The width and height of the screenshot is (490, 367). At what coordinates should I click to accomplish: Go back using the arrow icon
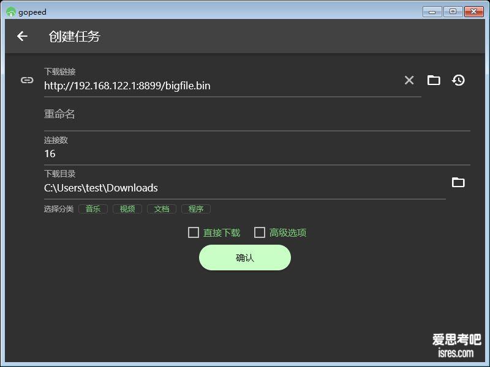(22, 36)
